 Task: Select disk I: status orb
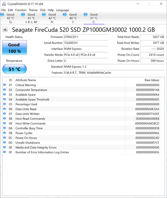tap(65, 14)
